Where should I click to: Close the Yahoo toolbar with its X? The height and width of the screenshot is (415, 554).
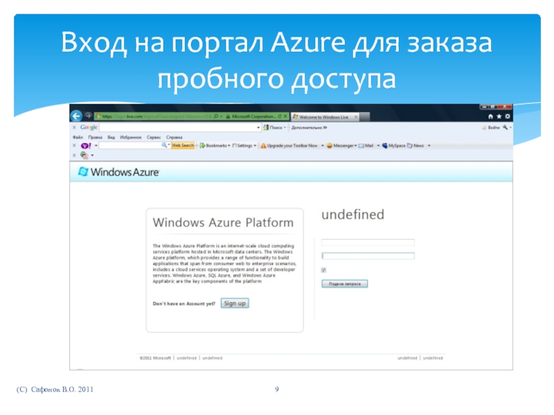tap(74, 145)
